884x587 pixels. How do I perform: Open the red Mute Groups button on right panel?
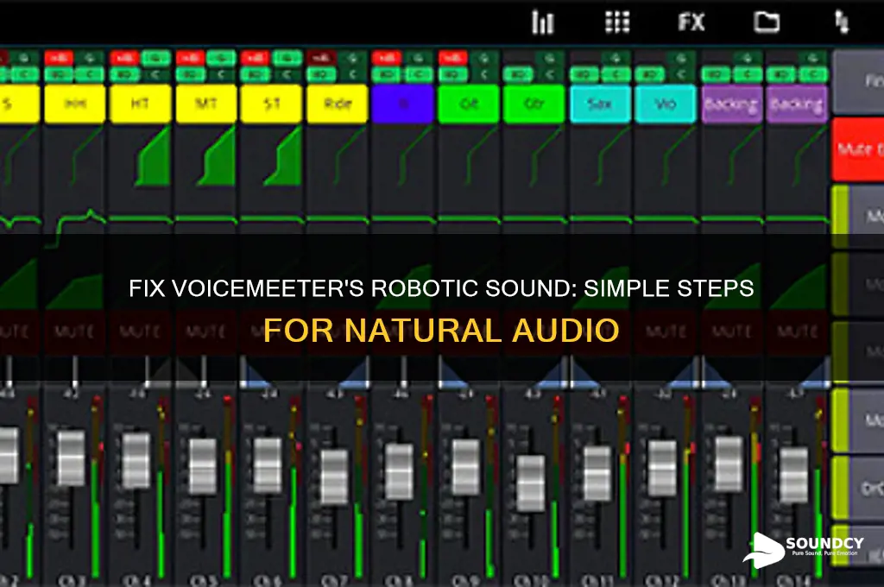tap(858, 149)
